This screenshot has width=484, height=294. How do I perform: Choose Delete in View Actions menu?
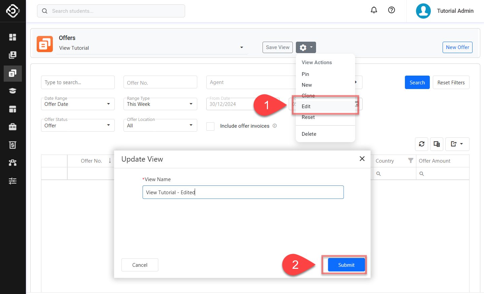[x=309, y=134]
